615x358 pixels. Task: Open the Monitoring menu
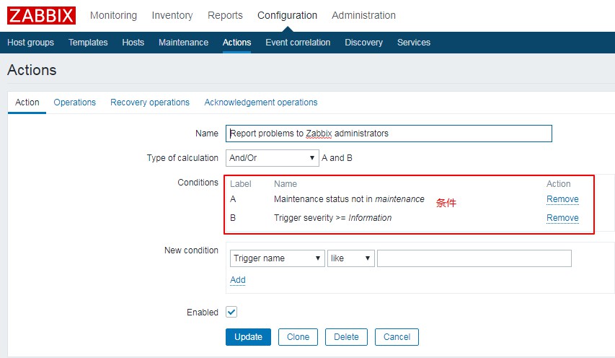pyautogui.click(x=113, y=15)
